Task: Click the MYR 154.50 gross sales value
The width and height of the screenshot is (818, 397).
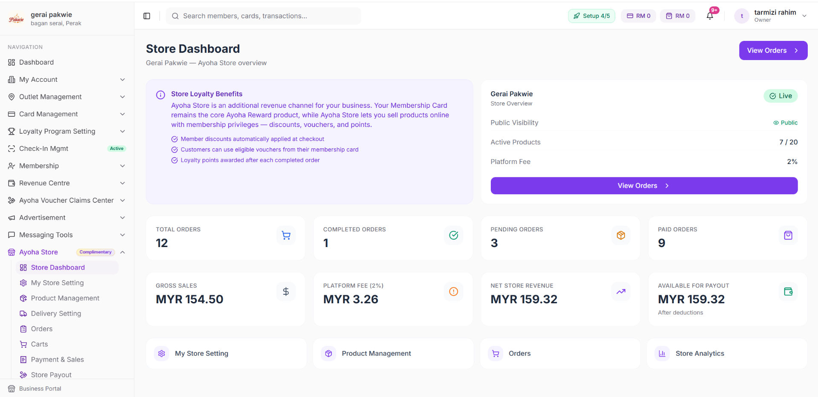Action: tap(190, 299)
